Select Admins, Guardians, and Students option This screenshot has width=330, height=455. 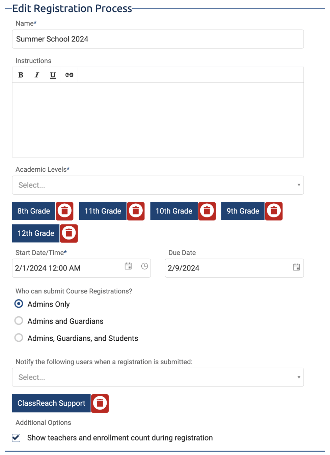(19, 338)
